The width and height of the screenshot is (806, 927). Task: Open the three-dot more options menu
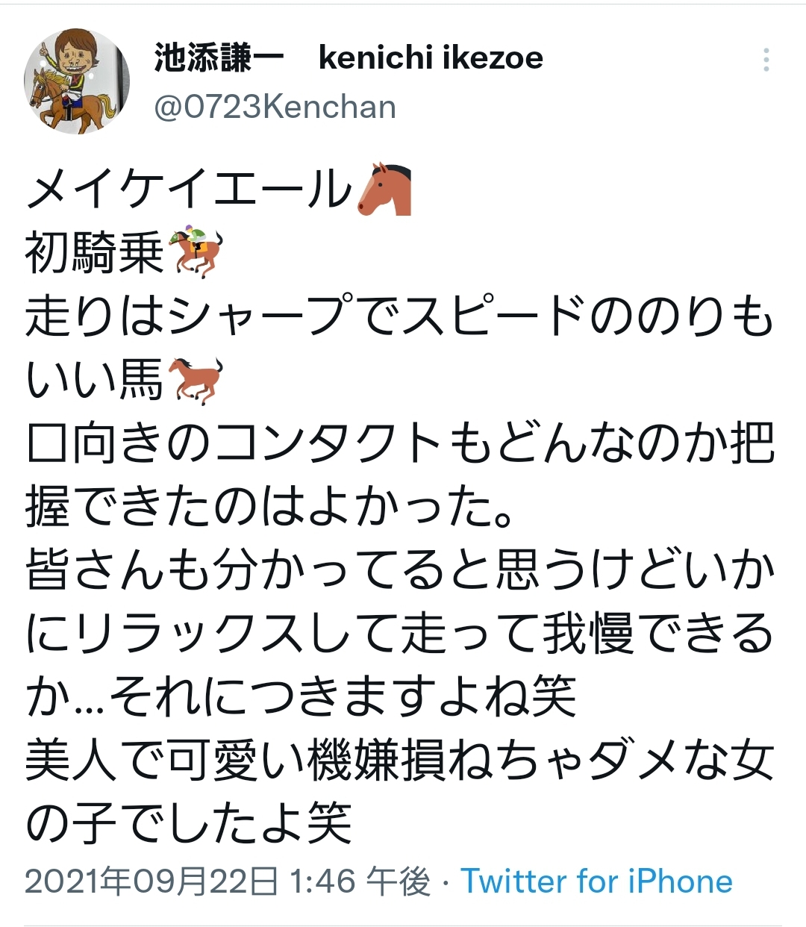pyautogui.click(x=766, y=59)
